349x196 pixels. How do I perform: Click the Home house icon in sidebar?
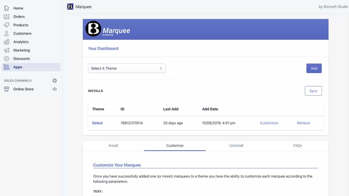point(6,8)
